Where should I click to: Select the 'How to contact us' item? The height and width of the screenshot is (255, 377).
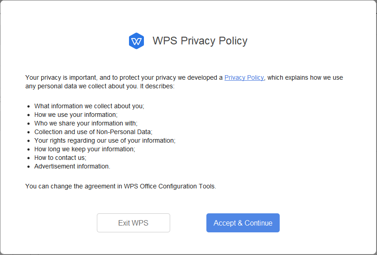60,158
